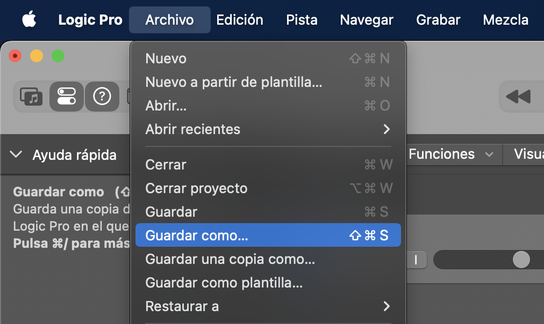
Task: Open the Edición menu
Action: 240,20
